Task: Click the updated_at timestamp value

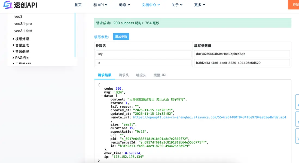Action: point(153,114)
